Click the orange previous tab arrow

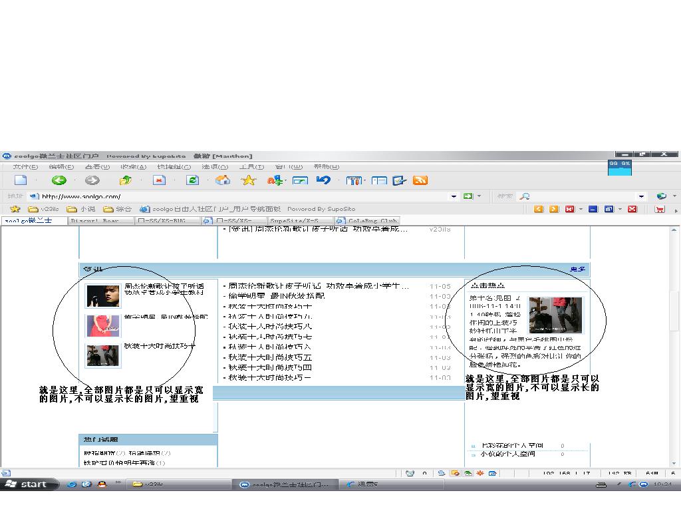click(539, 209)
